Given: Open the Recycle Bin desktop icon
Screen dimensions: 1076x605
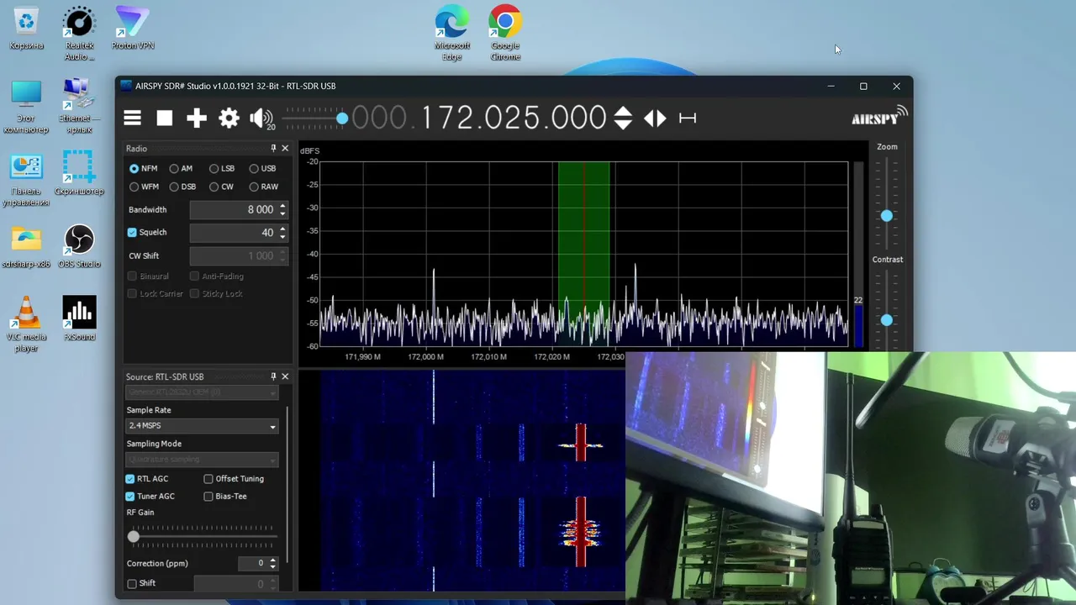Looking at the screenshot, I should 26,29.
